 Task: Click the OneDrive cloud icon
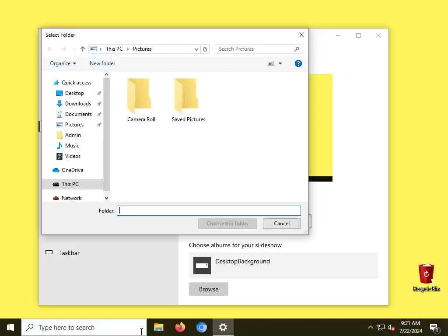tap(56, 170)
